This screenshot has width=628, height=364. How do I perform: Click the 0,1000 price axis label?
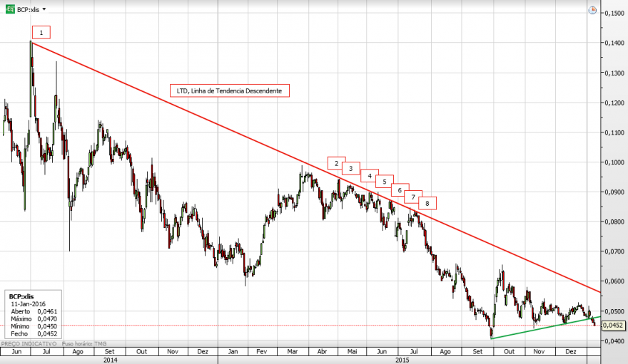point(614,162)
